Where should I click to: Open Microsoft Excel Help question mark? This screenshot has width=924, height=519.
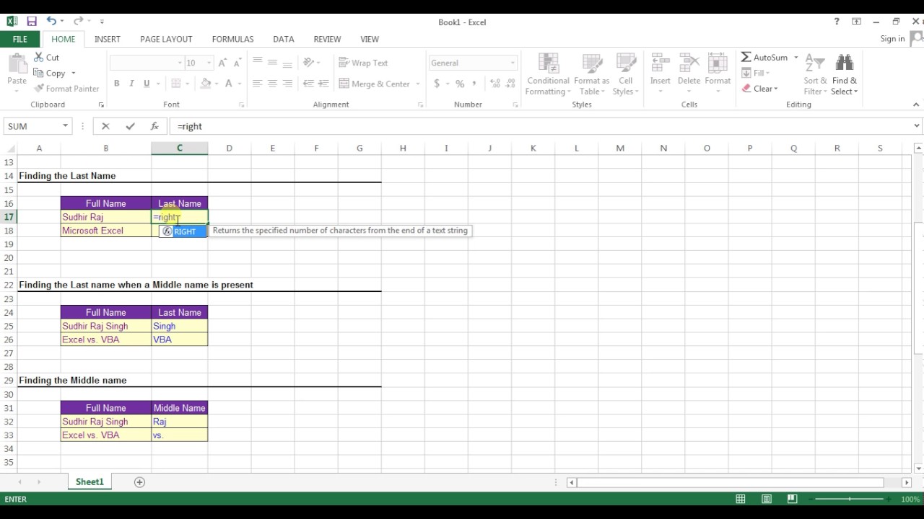pyautogui.click(x=837, y=22)
